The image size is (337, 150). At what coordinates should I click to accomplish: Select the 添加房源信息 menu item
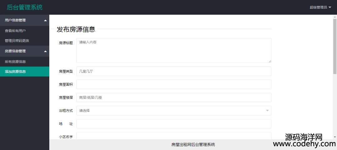[x=25, y=72]
